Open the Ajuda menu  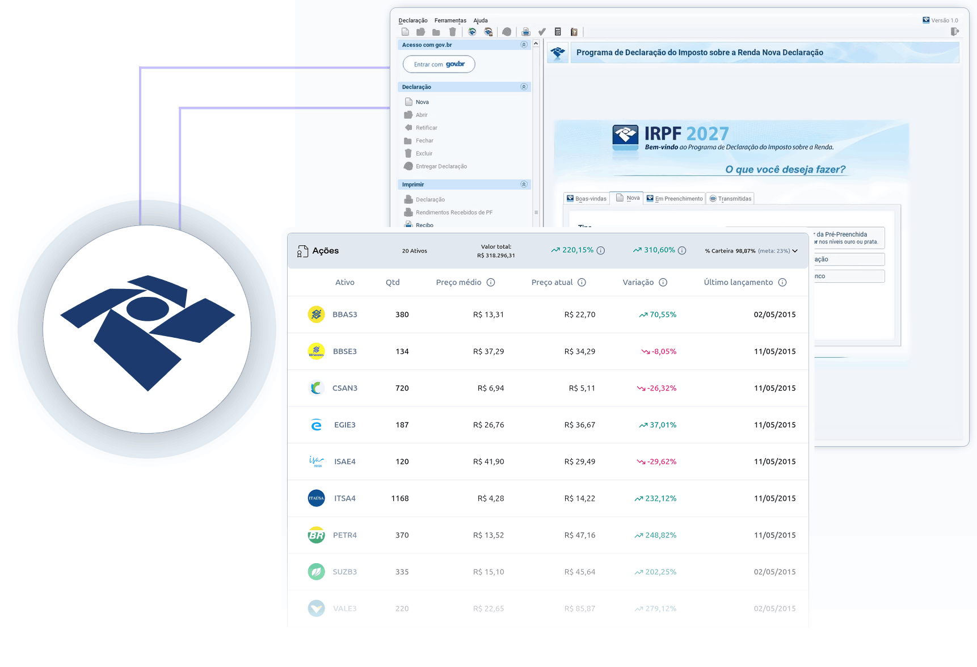pyautogui.click(x=481, y=20)
